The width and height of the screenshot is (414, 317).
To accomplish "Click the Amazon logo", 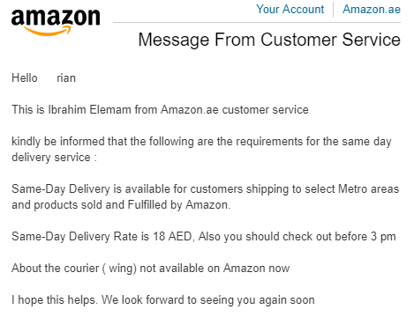I will 56,22.
